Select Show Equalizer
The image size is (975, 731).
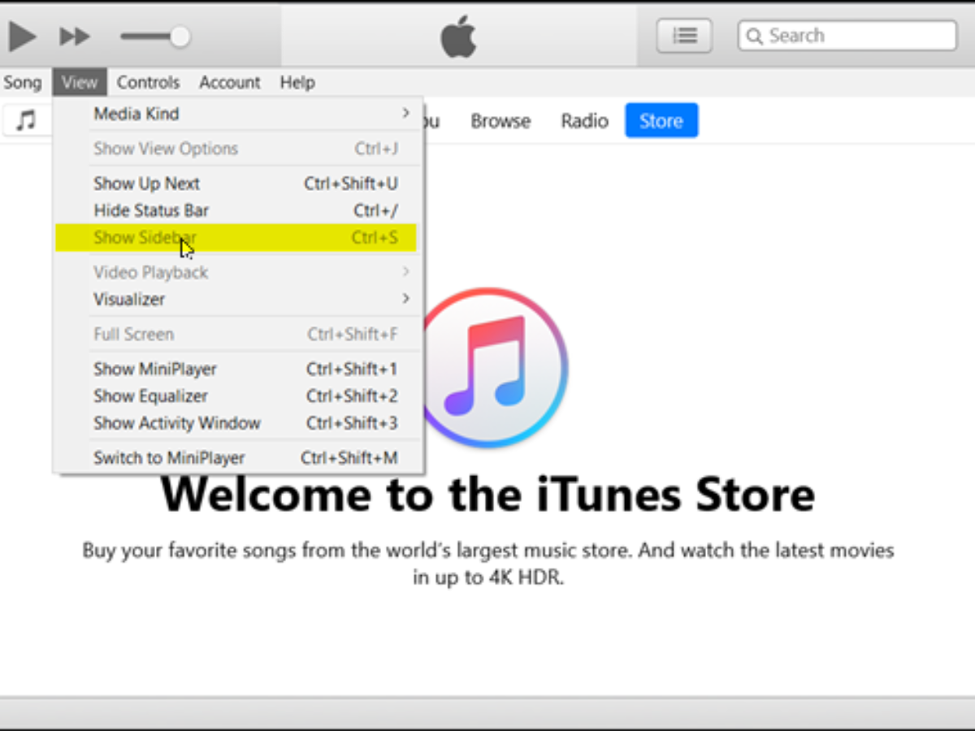tap(238, 396)
